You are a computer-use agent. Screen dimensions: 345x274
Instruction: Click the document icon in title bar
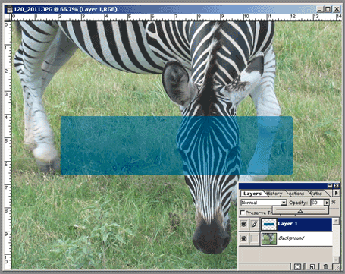pyautogui.click(x=9, y=9)
